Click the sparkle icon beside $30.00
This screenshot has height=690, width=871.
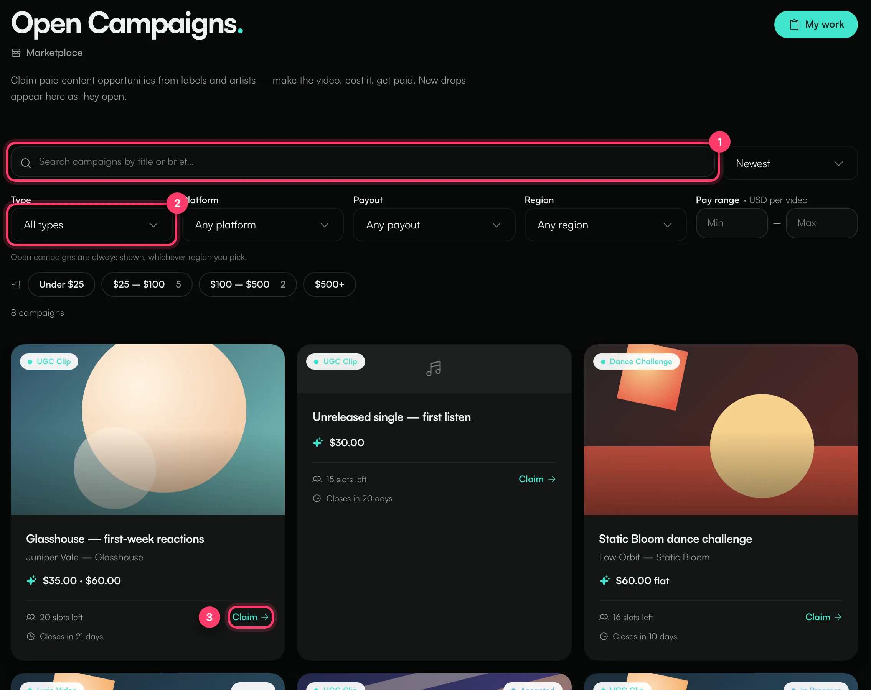pyautogui.click(x=318, y=442)
